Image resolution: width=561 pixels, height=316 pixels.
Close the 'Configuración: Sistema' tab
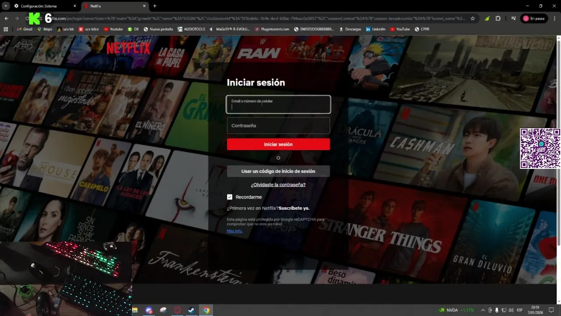pos(75,6)
